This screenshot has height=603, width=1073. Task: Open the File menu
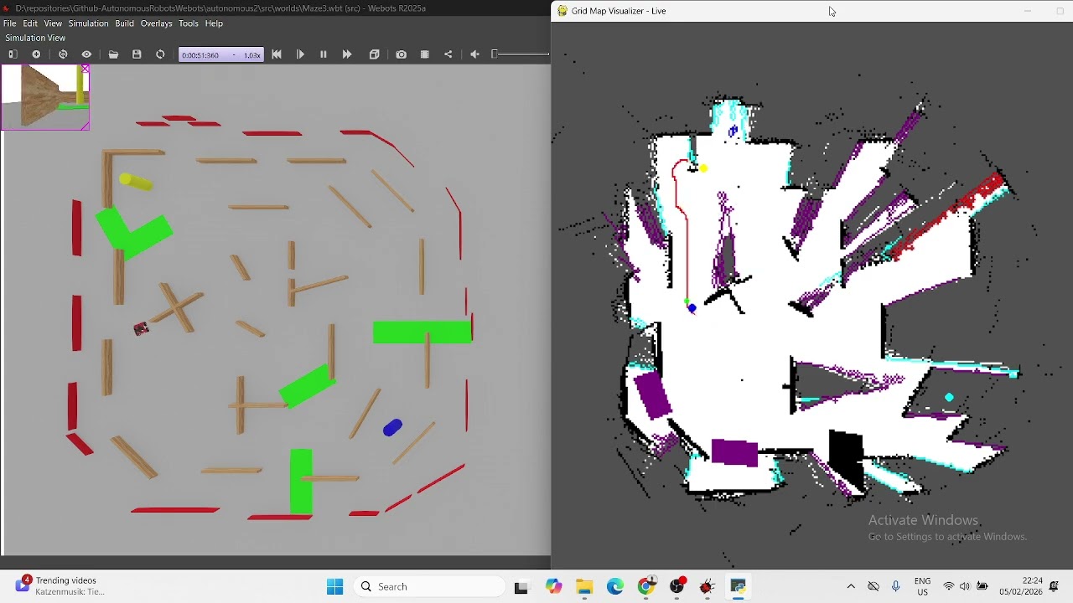pos(9,23)
